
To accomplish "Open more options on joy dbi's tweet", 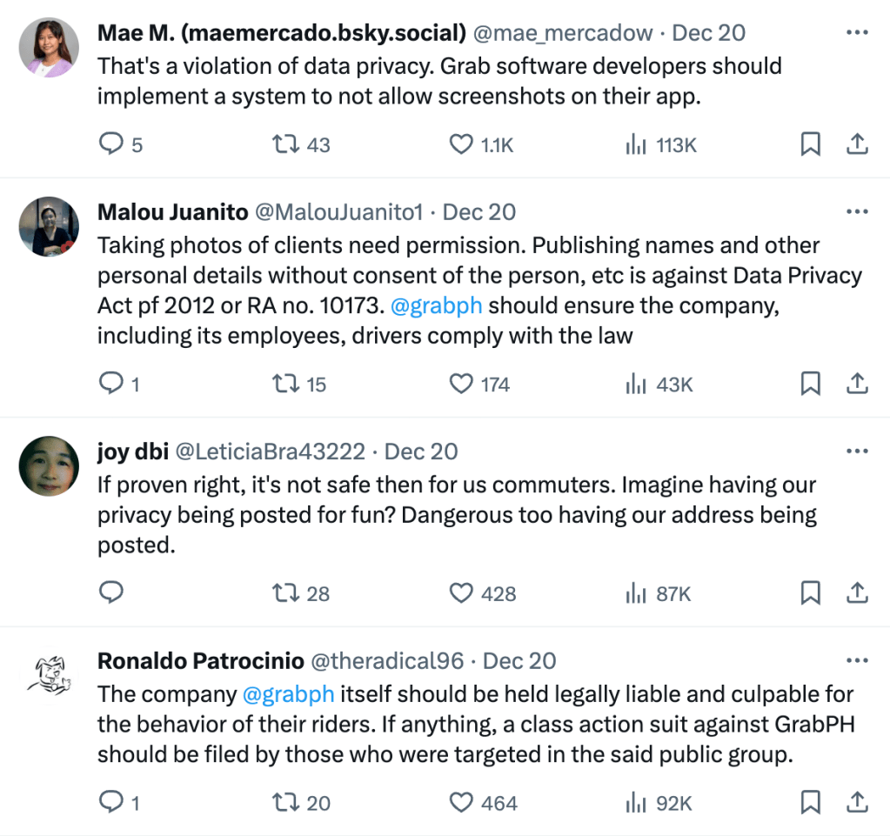I will pyautogui.click(x=857, y=451).
